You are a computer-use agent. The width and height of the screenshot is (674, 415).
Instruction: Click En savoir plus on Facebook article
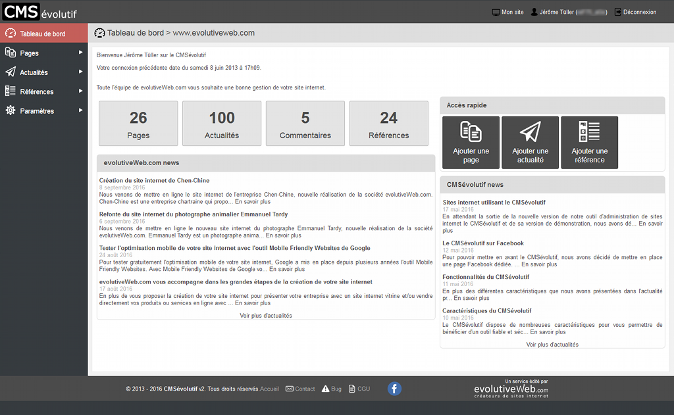pyautogui.click(x=539, y=264)
